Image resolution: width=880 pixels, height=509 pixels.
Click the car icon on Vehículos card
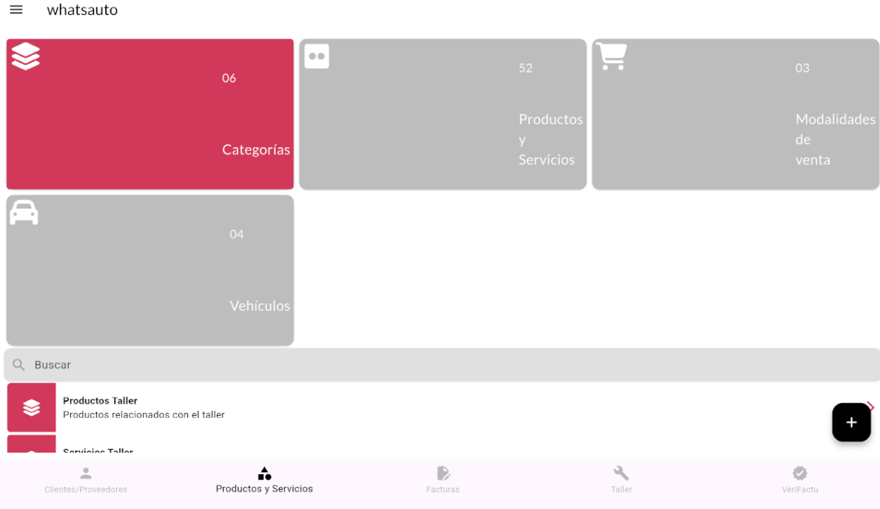coord(24,212)
